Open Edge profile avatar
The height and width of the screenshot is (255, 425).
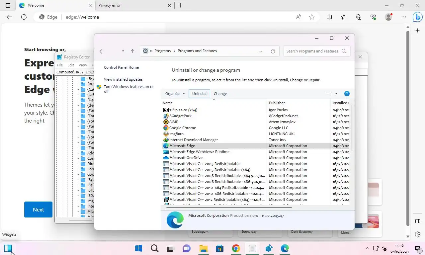coord(388,17)
